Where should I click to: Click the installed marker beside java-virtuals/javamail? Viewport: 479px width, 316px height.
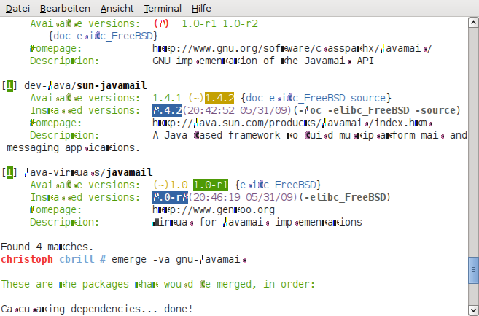tap(9, 172)
